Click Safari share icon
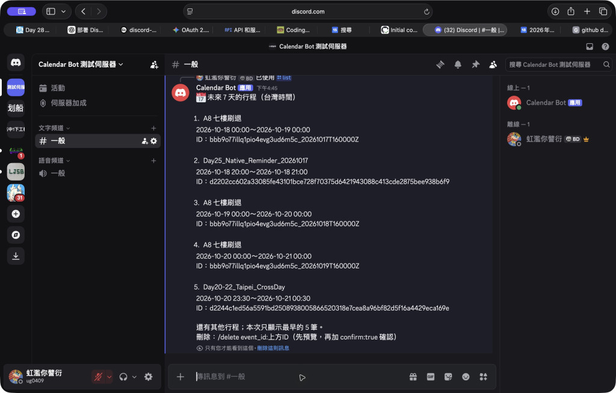Viewport: 616px width, 393px height. [571, 11]
